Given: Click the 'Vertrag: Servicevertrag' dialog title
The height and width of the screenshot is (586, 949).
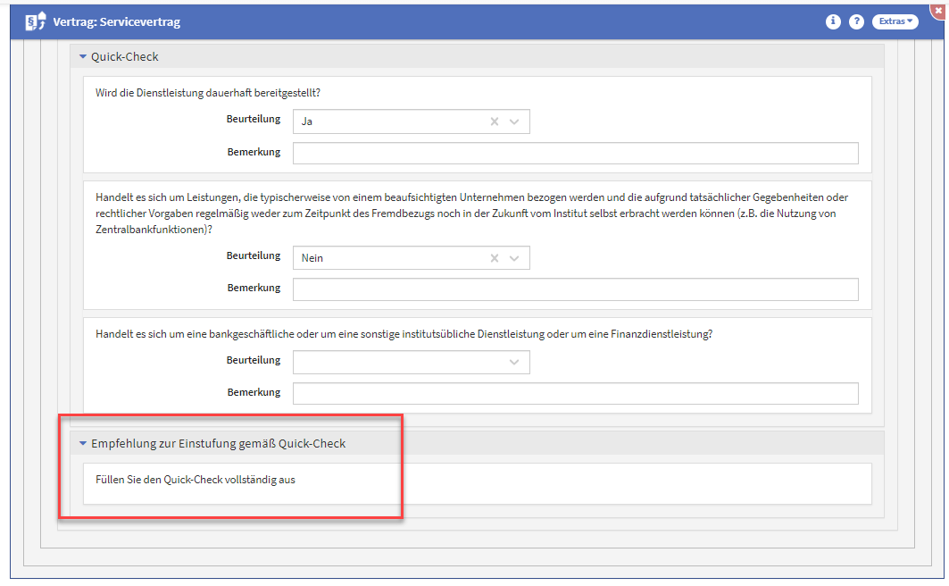Looking at the screenshot, I should pos(116,21).
